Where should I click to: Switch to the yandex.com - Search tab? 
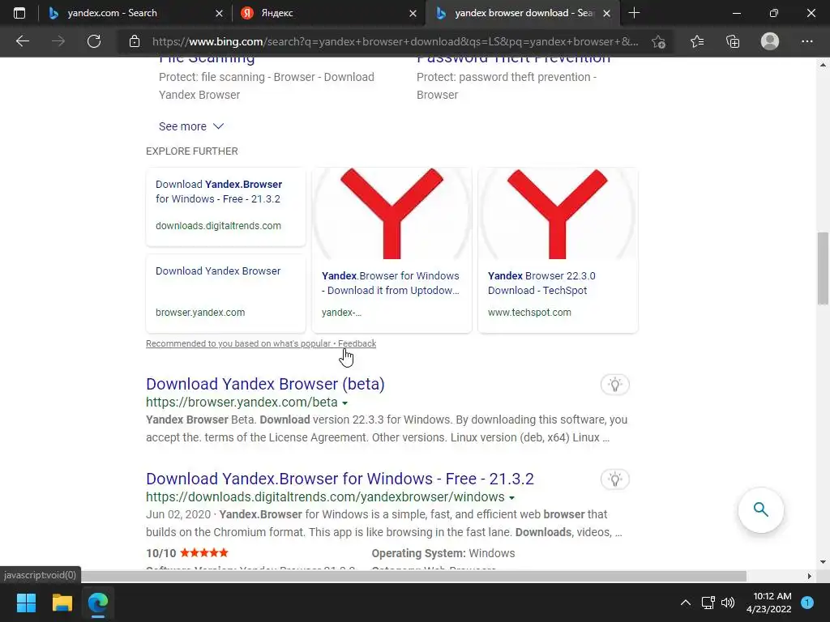pos(135,13)
